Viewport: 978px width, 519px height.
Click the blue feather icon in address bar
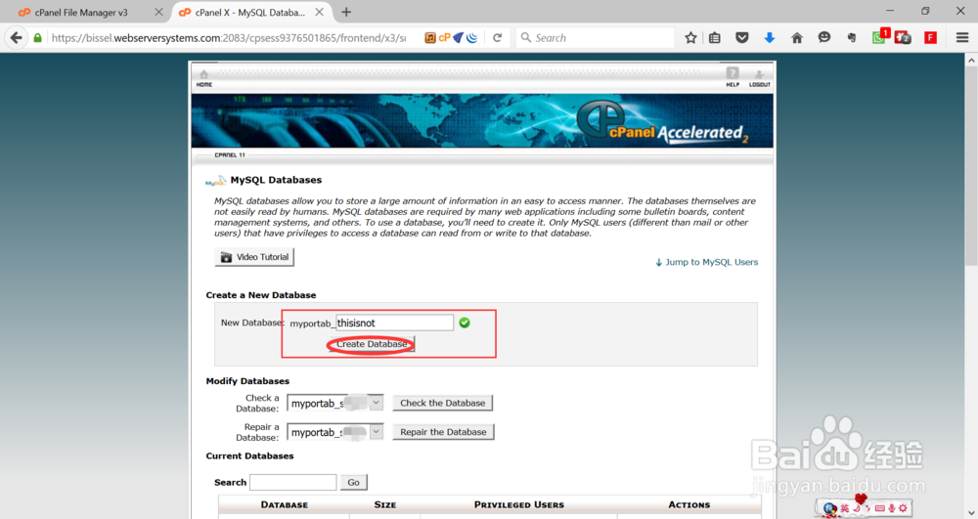[x=459, y=38]
